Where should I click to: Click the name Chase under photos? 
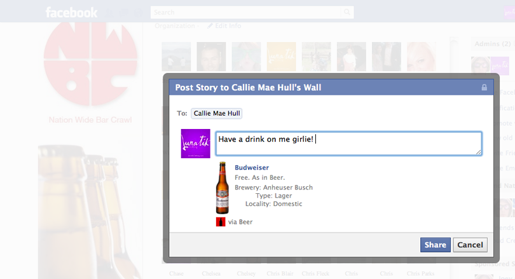click(176, 273)
